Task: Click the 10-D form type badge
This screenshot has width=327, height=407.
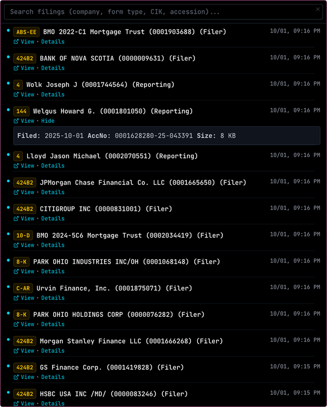Action: [23, 235]
